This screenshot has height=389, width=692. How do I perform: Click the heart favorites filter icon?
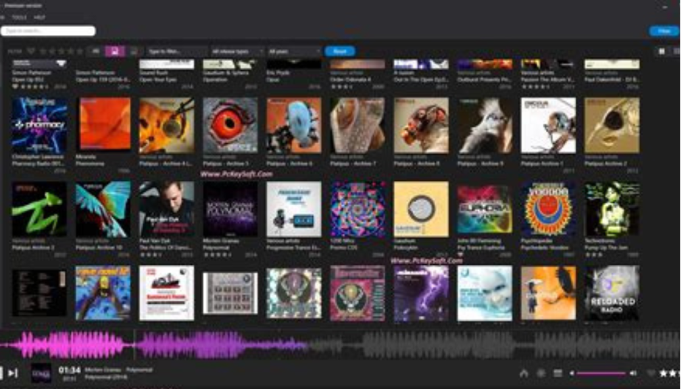coord(31,51)
